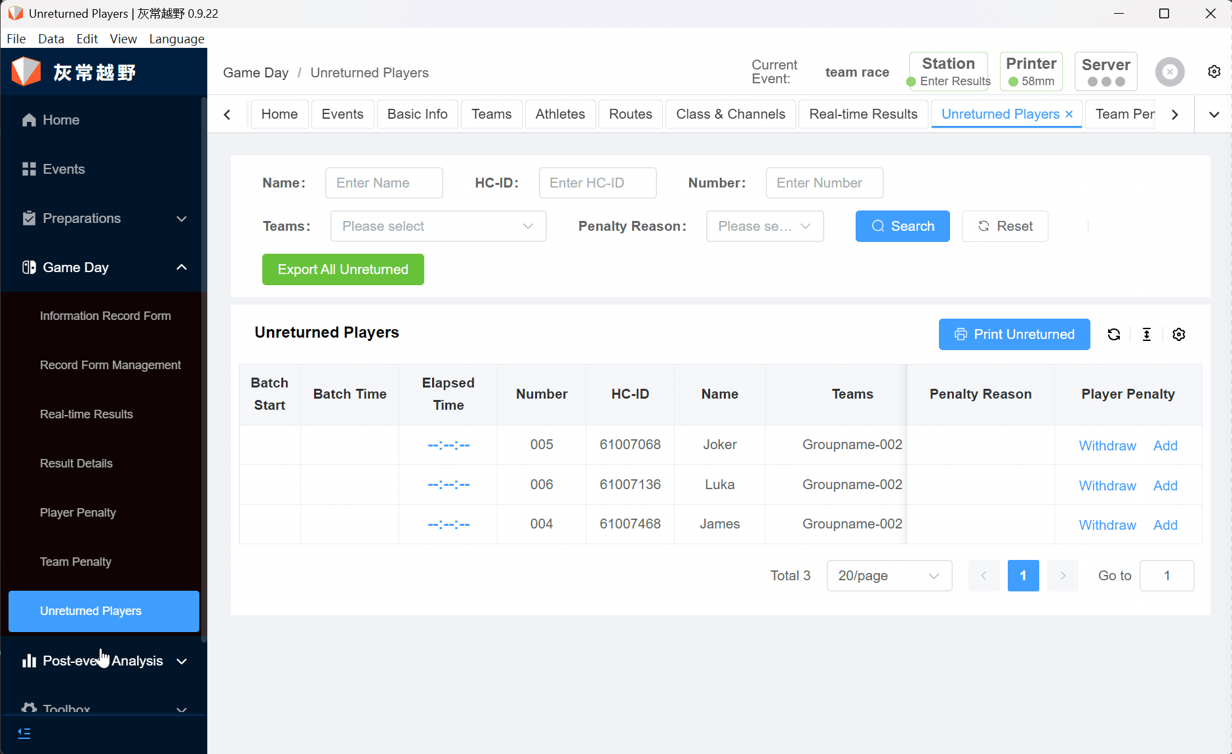
Task: Close the Unreturned Players tab
Action: 1069,114
